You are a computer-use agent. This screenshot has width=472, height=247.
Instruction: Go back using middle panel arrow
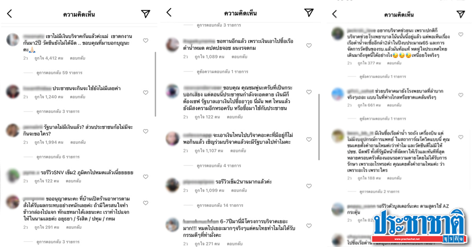[x=169, y=12]
